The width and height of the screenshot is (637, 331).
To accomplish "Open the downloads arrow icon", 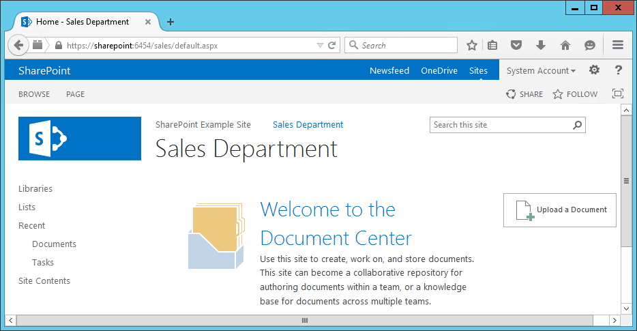I will pos(540,45).
